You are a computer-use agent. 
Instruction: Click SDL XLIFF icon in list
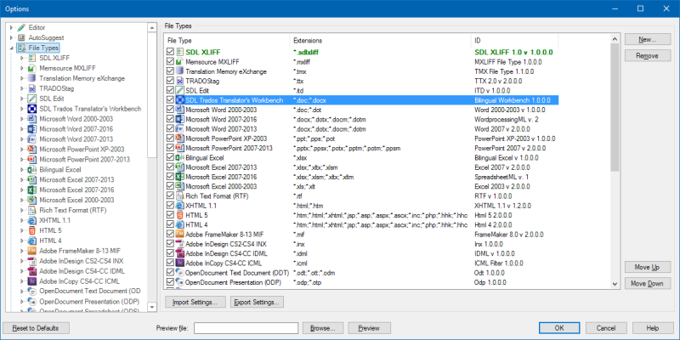click(x=180, y=53)
